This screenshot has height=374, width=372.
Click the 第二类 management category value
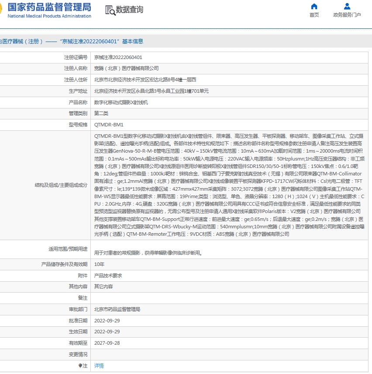(101, 113)
